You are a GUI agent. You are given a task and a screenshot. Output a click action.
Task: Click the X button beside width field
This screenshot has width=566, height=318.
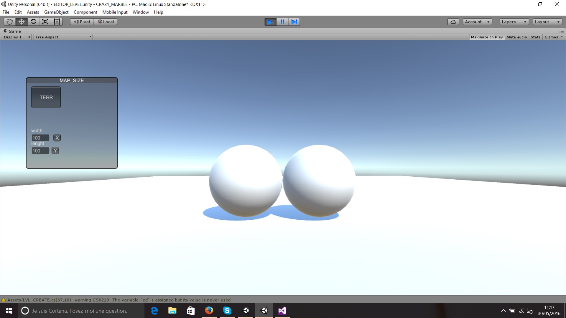(57, 138)
